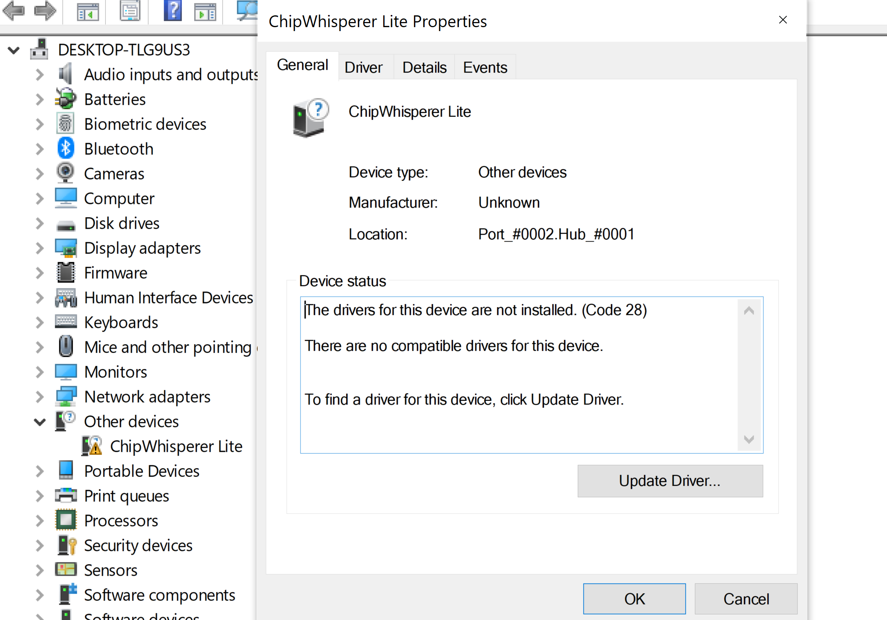Click Cancel in the properties dialog
887x620 pixels.
tap(746, 599)
